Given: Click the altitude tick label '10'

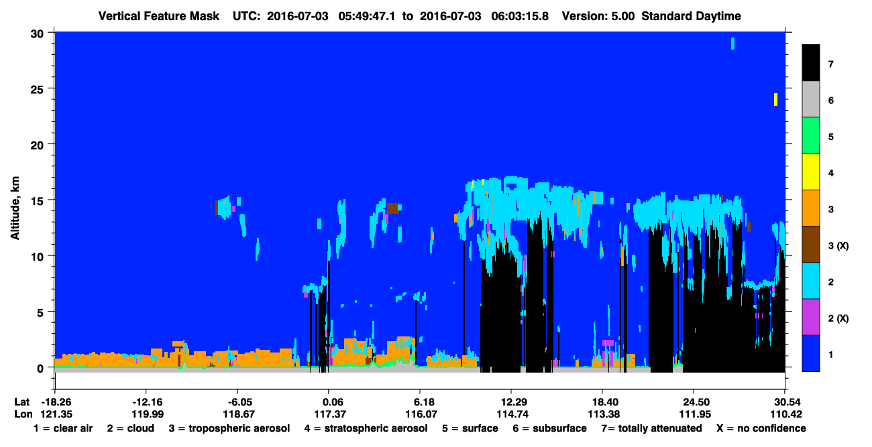Looking at the screenshot, I should click(x=38, y=256).
